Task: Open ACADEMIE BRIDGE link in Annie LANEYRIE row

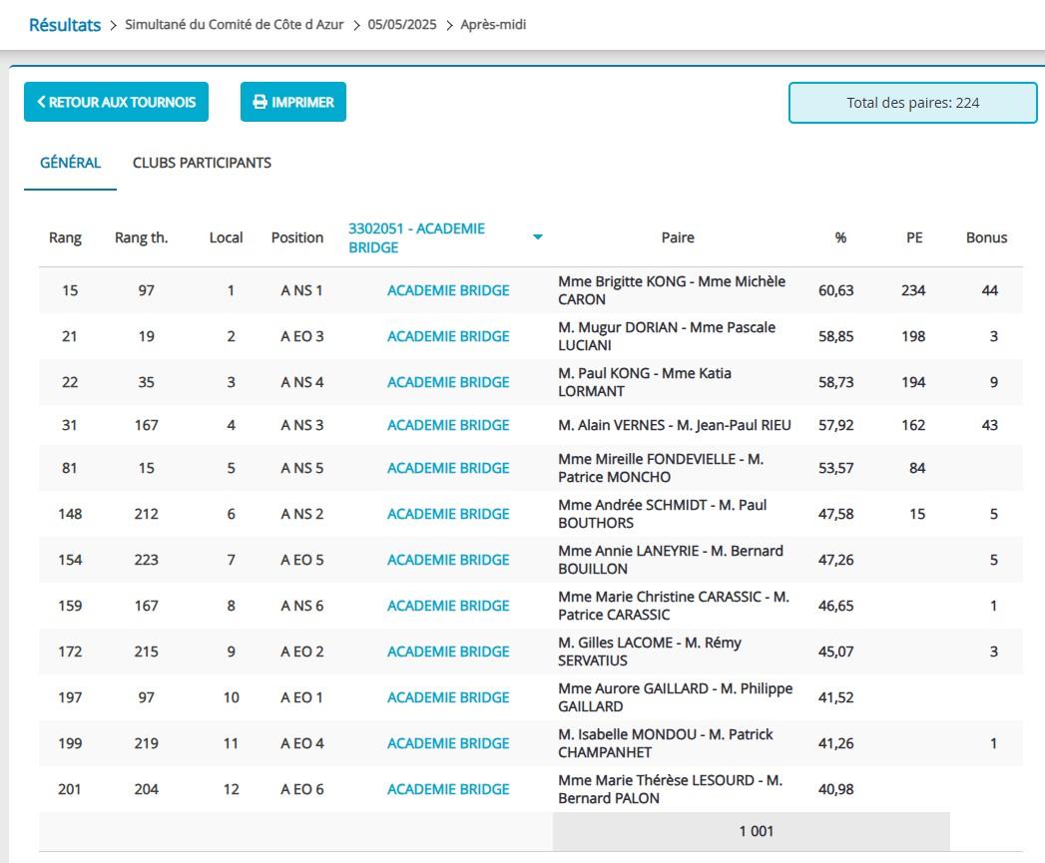Action: (x=448, y=561)
